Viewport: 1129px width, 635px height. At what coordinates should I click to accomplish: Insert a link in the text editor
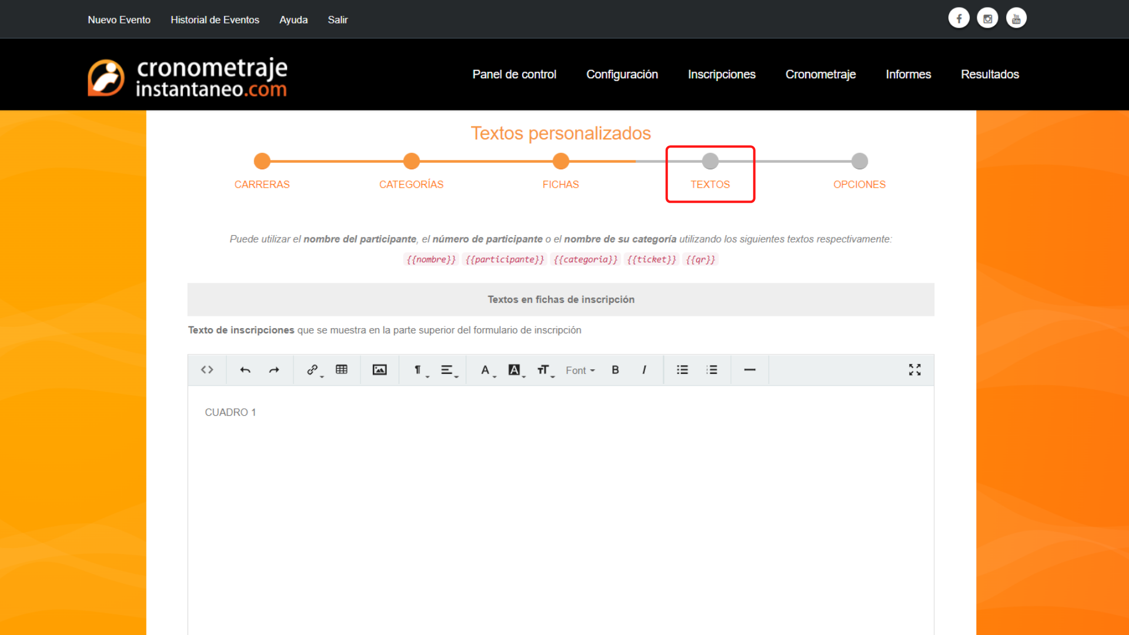[x=312, y=370]
